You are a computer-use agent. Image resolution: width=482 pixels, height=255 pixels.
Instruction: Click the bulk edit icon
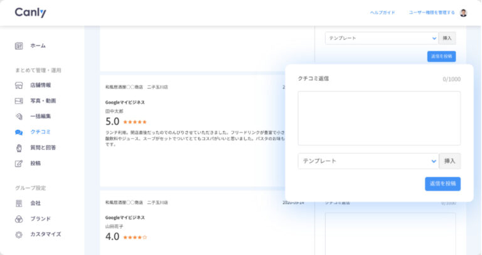click(x=19, y=117)
